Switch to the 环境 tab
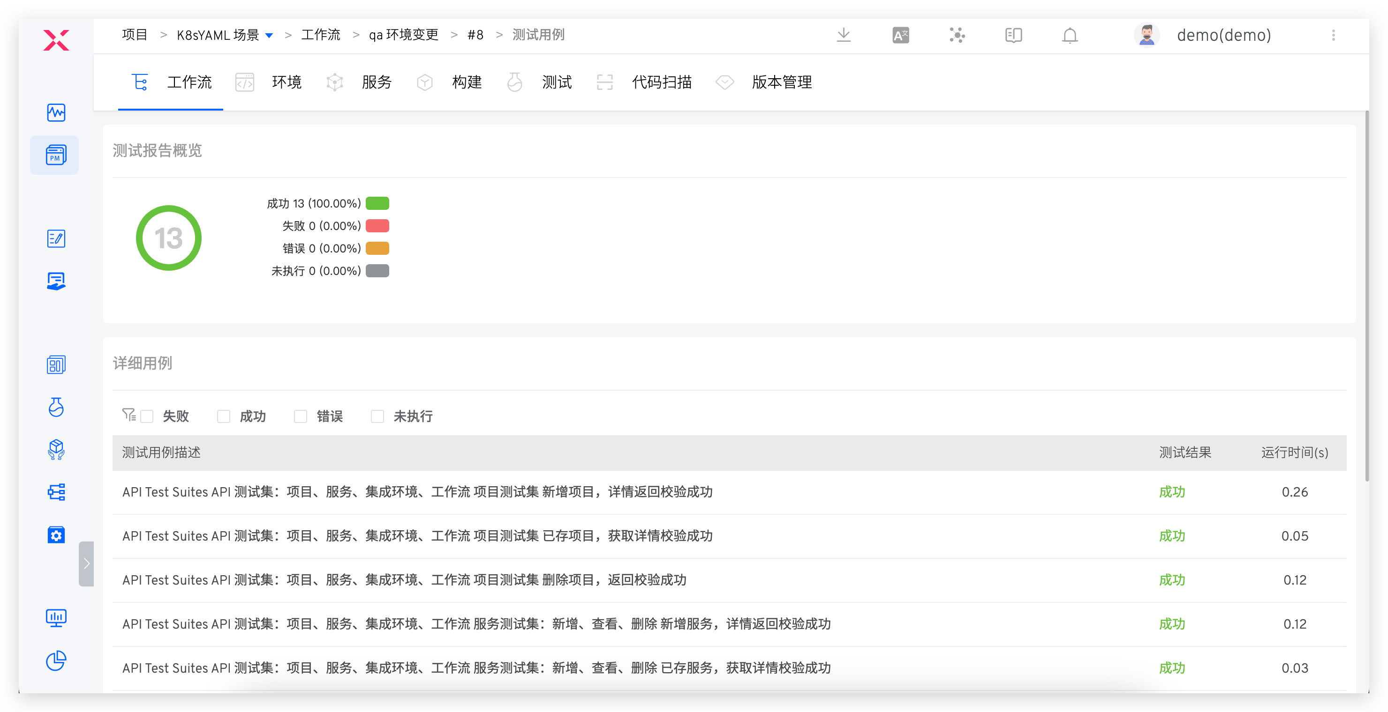The width and height of the screenshot is (1388, 712). (287, 82)
